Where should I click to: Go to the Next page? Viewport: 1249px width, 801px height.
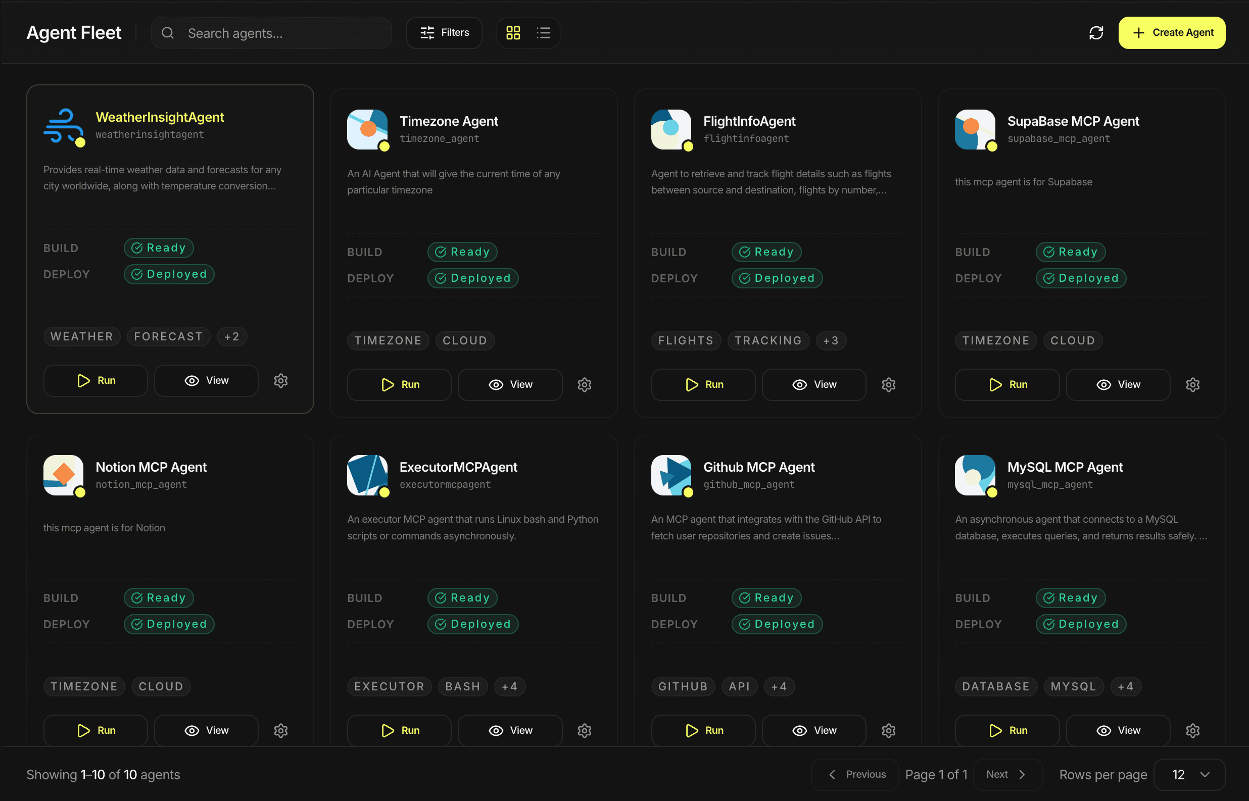(x=1007, y=775)
